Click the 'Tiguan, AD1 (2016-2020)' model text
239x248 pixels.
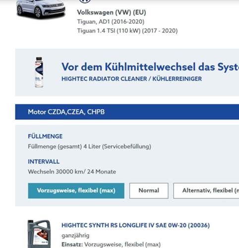(x=111, y=22)
